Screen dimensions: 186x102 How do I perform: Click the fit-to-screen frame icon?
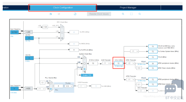click(x=131, y=14)
